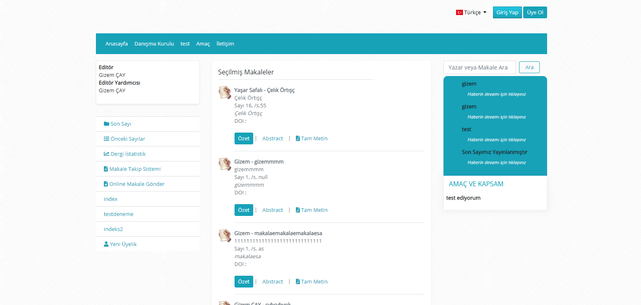Click the document icon beside Makale Takip Sistemi
The height and width of the screenshot is (305, 641).
point(106,169)
